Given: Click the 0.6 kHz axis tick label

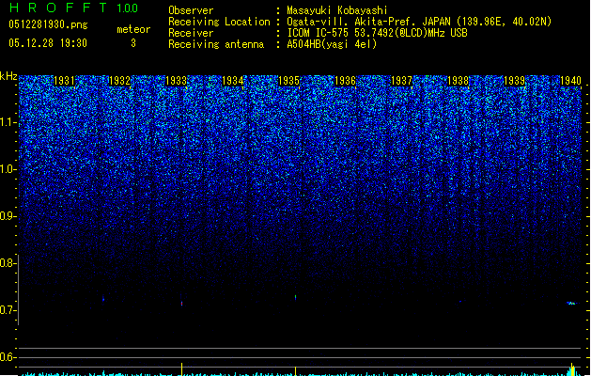Looking at the screenshot, I should 8,357.
